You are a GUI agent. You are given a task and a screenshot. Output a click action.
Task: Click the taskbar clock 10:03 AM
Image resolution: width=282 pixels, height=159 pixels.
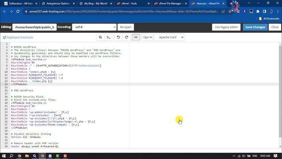click(265, 156)
